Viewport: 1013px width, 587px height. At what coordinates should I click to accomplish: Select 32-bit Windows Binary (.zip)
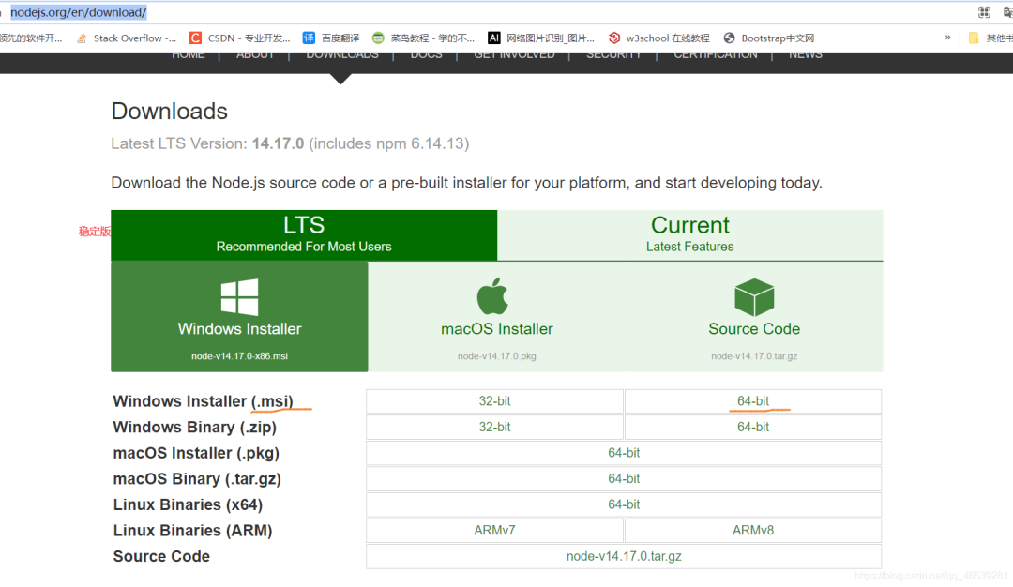click(x=494, y=427)
